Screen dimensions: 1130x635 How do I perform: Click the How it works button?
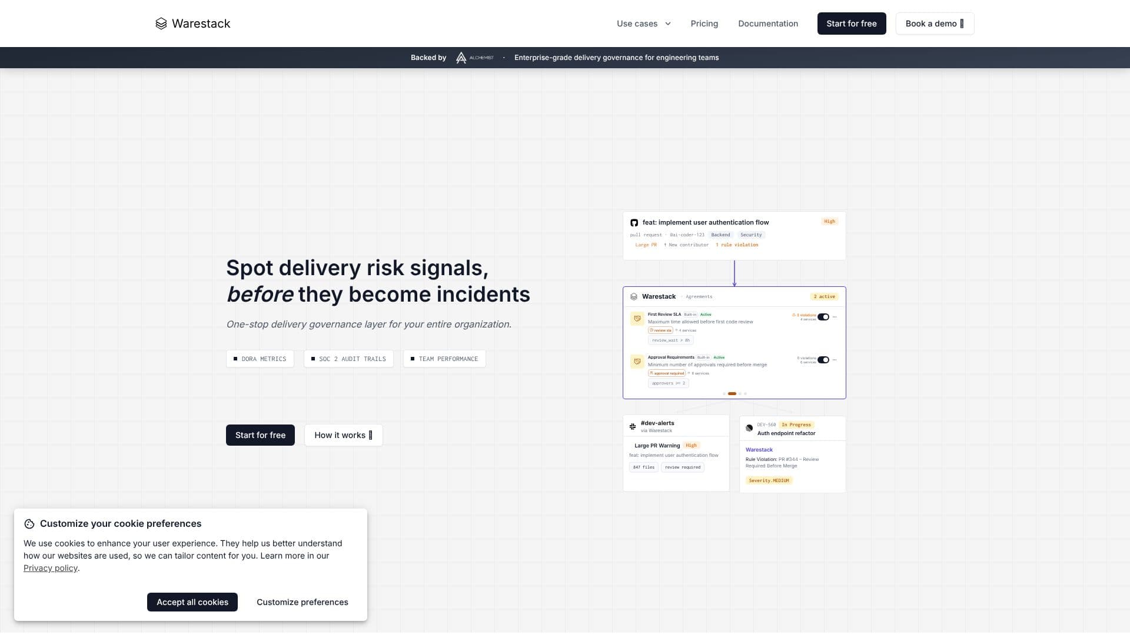pos(343,435)
